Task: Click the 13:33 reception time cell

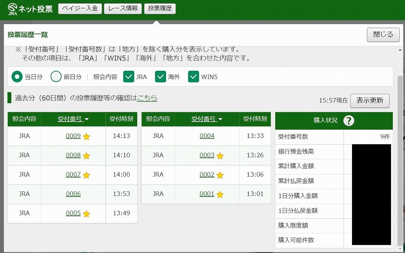Action: tap(255, 136)
